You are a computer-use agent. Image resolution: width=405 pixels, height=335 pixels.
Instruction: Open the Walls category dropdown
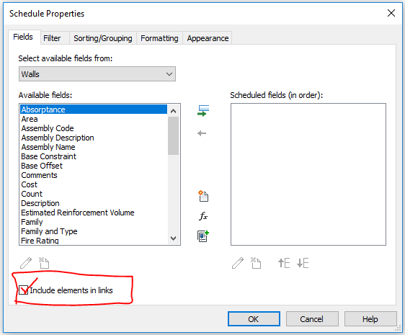click(97, 74)
